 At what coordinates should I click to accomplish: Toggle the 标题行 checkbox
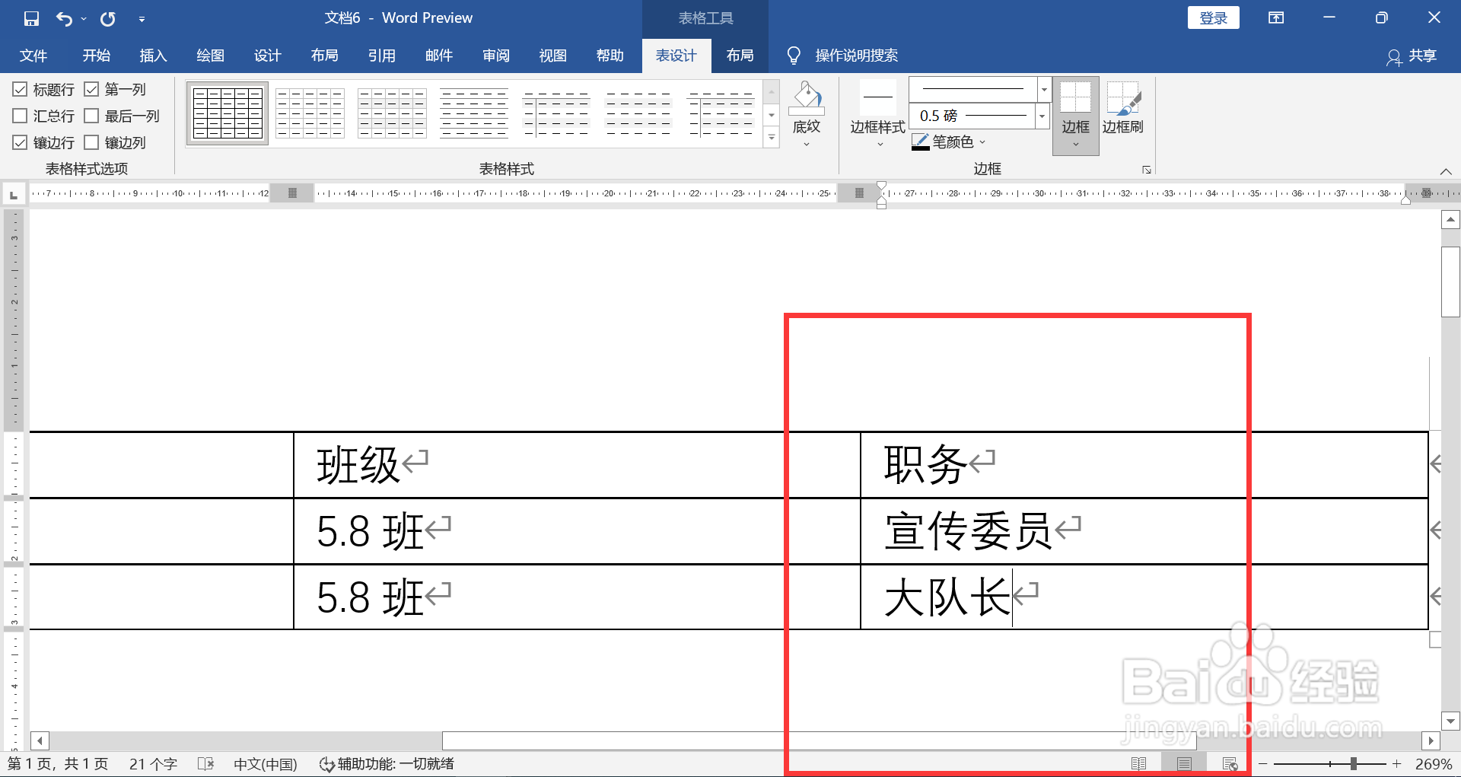[21, 89]
